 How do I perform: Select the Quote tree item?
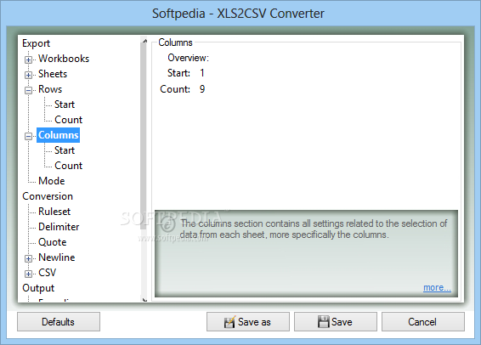pos(52,242)
